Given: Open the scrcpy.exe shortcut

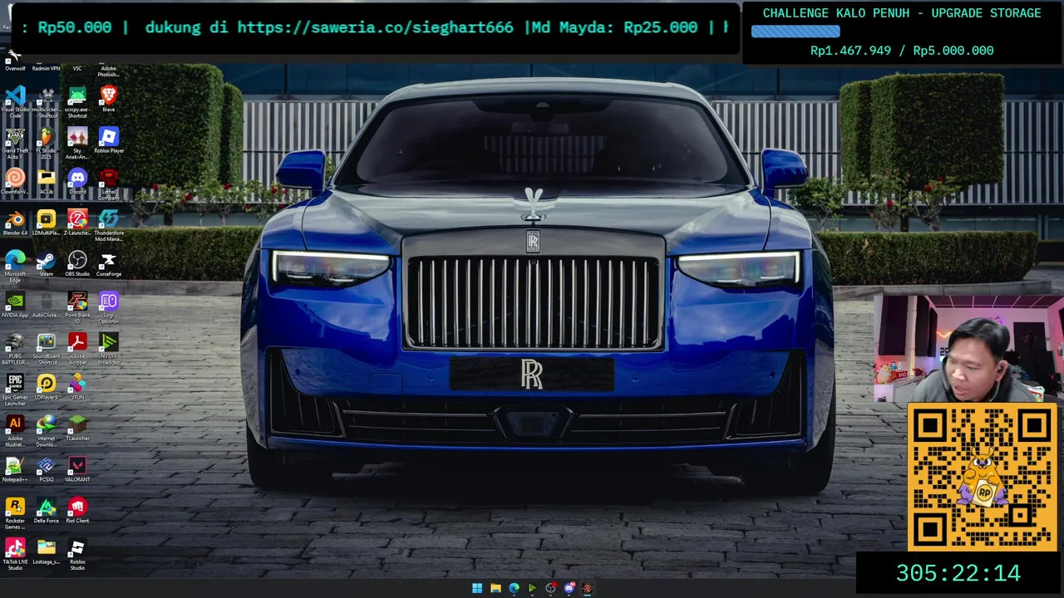Looking at the screenshot, I should pos(77,100).
